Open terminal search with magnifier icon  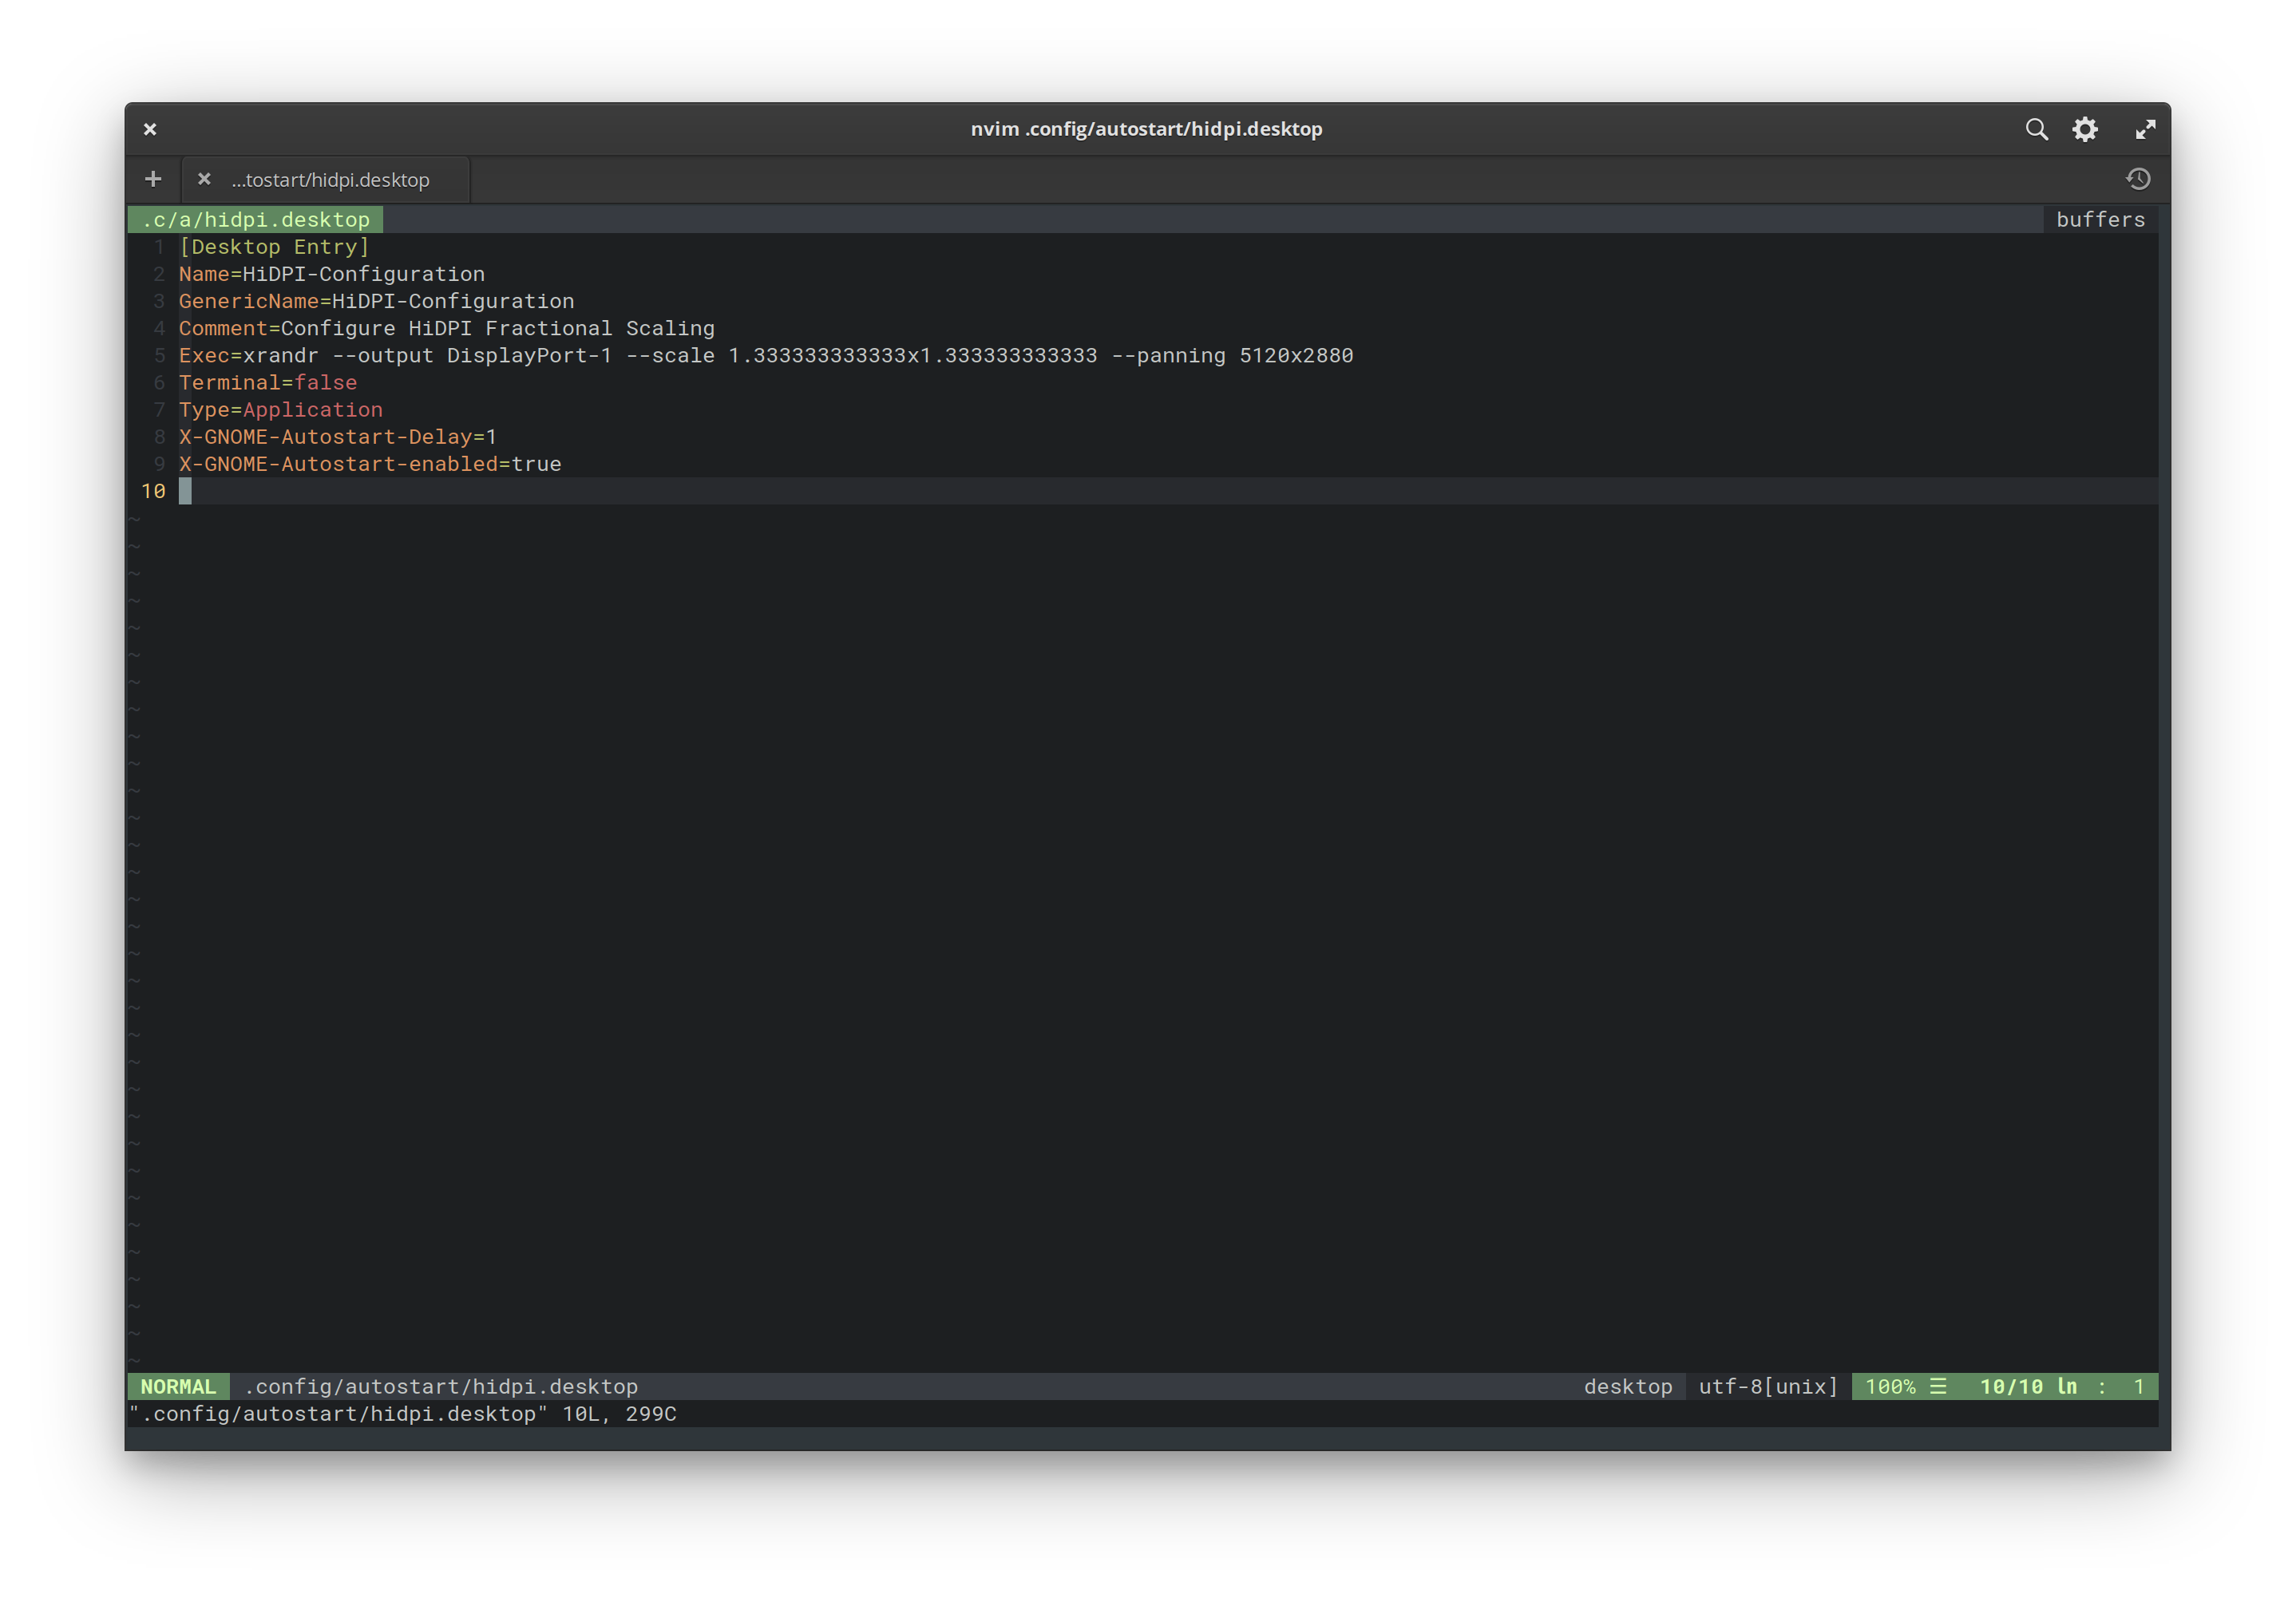tap(2036, 129)
